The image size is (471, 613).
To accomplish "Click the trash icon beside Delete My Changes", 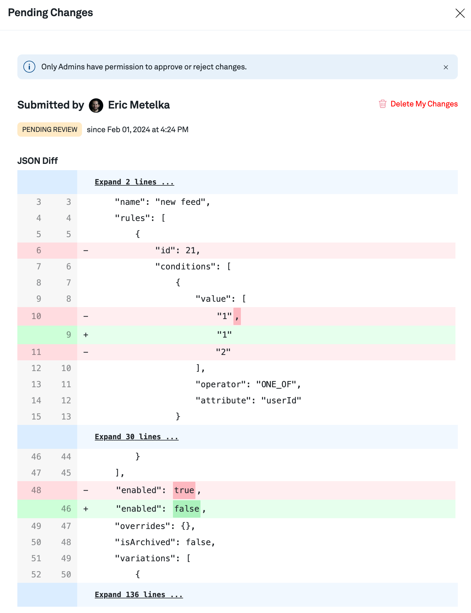I will [382, 104].
